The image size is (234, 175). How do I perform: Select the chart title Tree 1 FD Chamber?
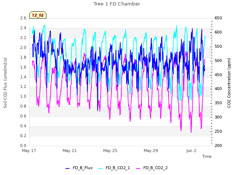point(117,4)
